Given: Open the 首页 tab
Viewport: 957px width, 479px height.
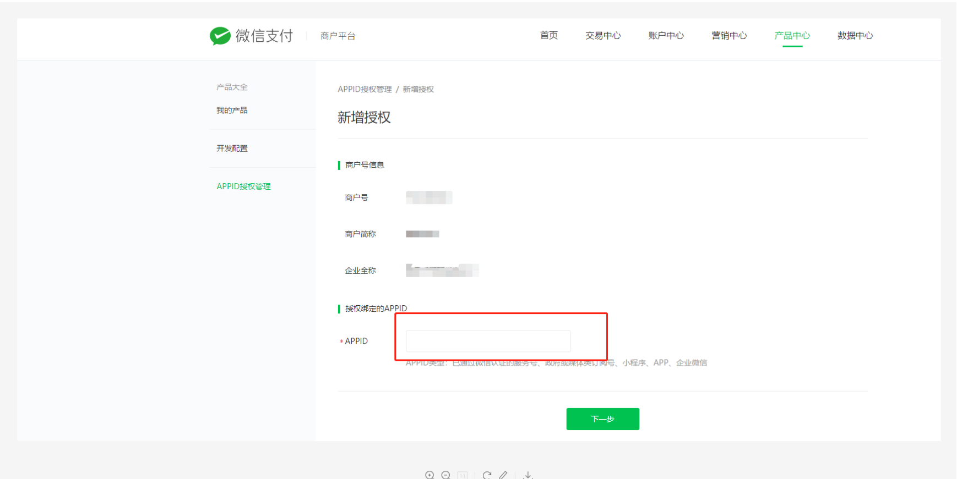Looking at the screenshot, I should point(549,35).
